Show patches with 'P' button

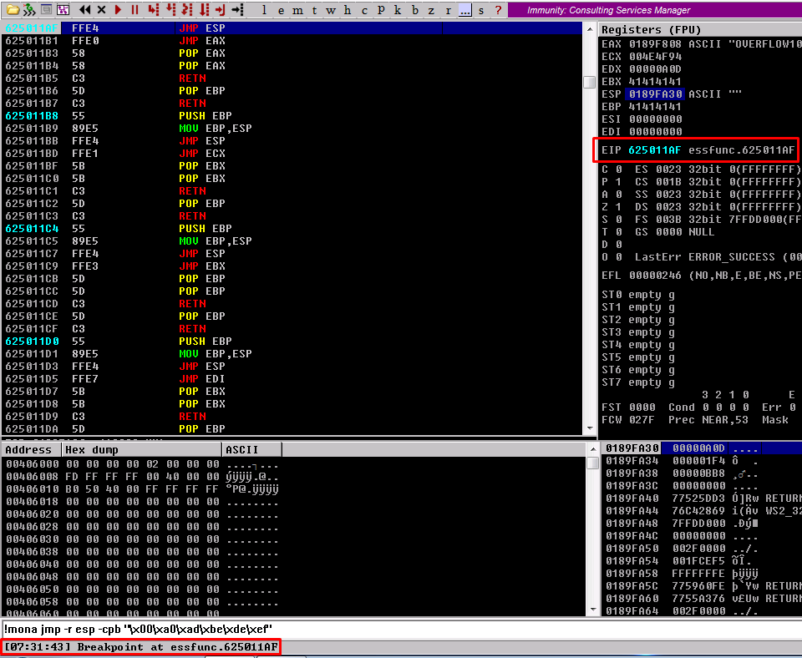pos(381,10)
